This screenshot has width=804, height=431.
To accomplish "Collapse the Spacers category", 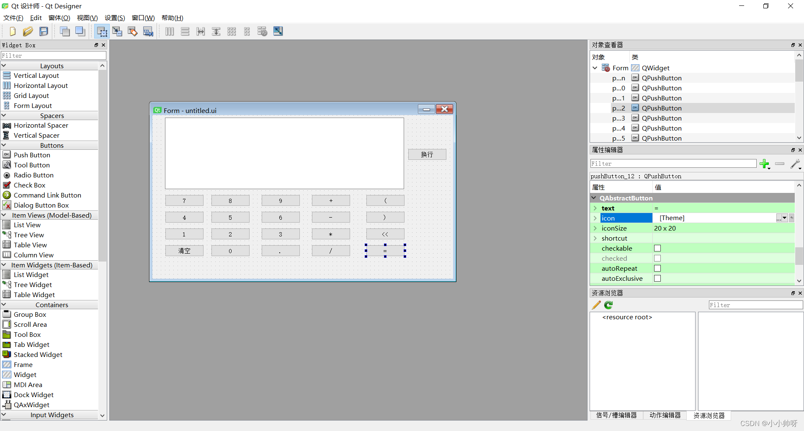I will click(4, 115).
